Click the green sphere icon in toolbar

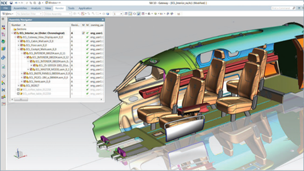pos(155,14)
